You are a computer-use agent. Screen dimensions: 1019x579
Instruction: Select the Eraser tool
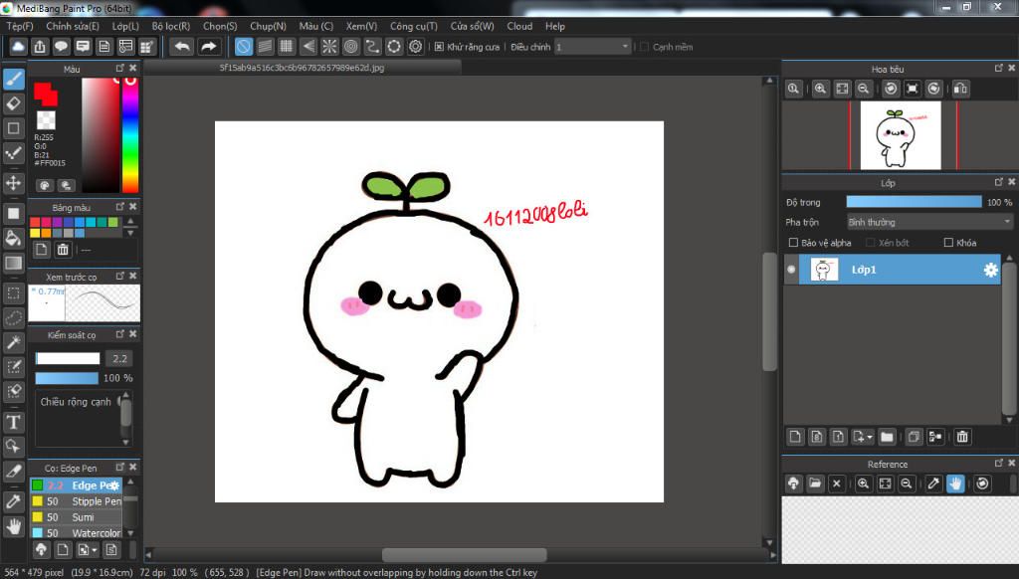coord(14,103)
